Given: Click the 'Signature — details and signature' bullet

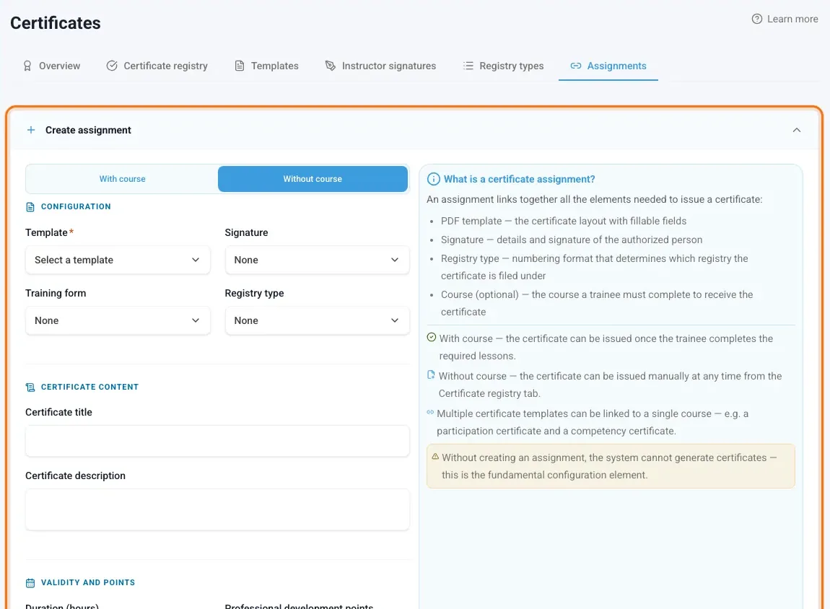Looking at the screenshot, I should click(572, 240).
